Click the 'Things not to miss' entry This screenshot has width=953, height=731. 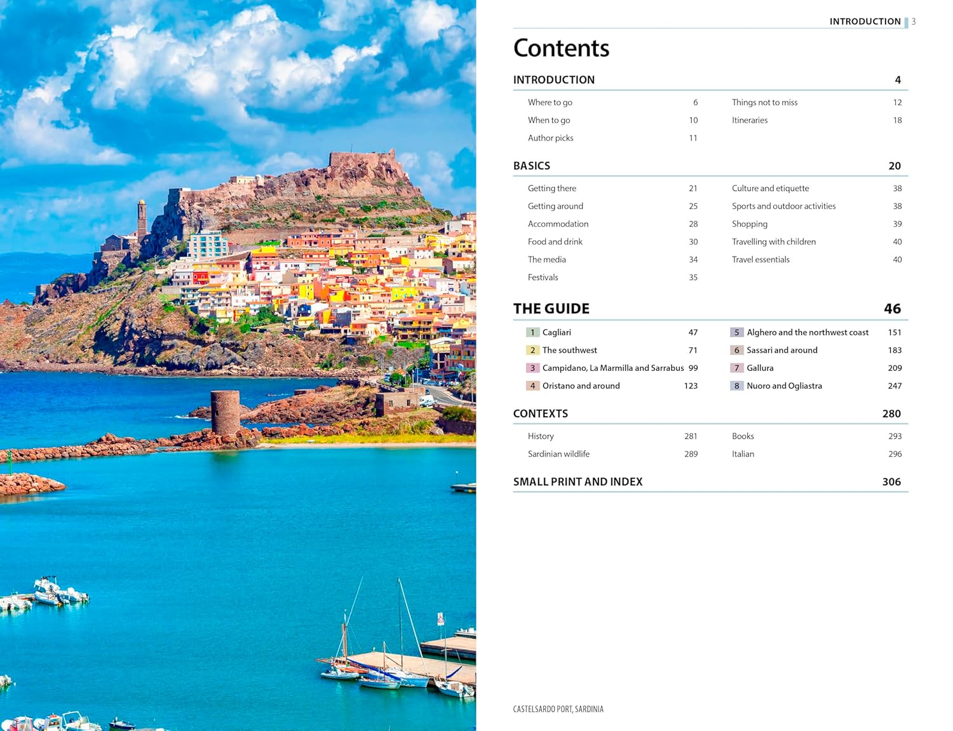(x=764, y=102)
